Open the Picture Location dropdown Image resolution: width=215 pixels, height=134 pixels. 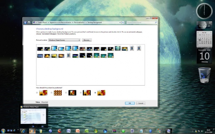tap(64, 40)
